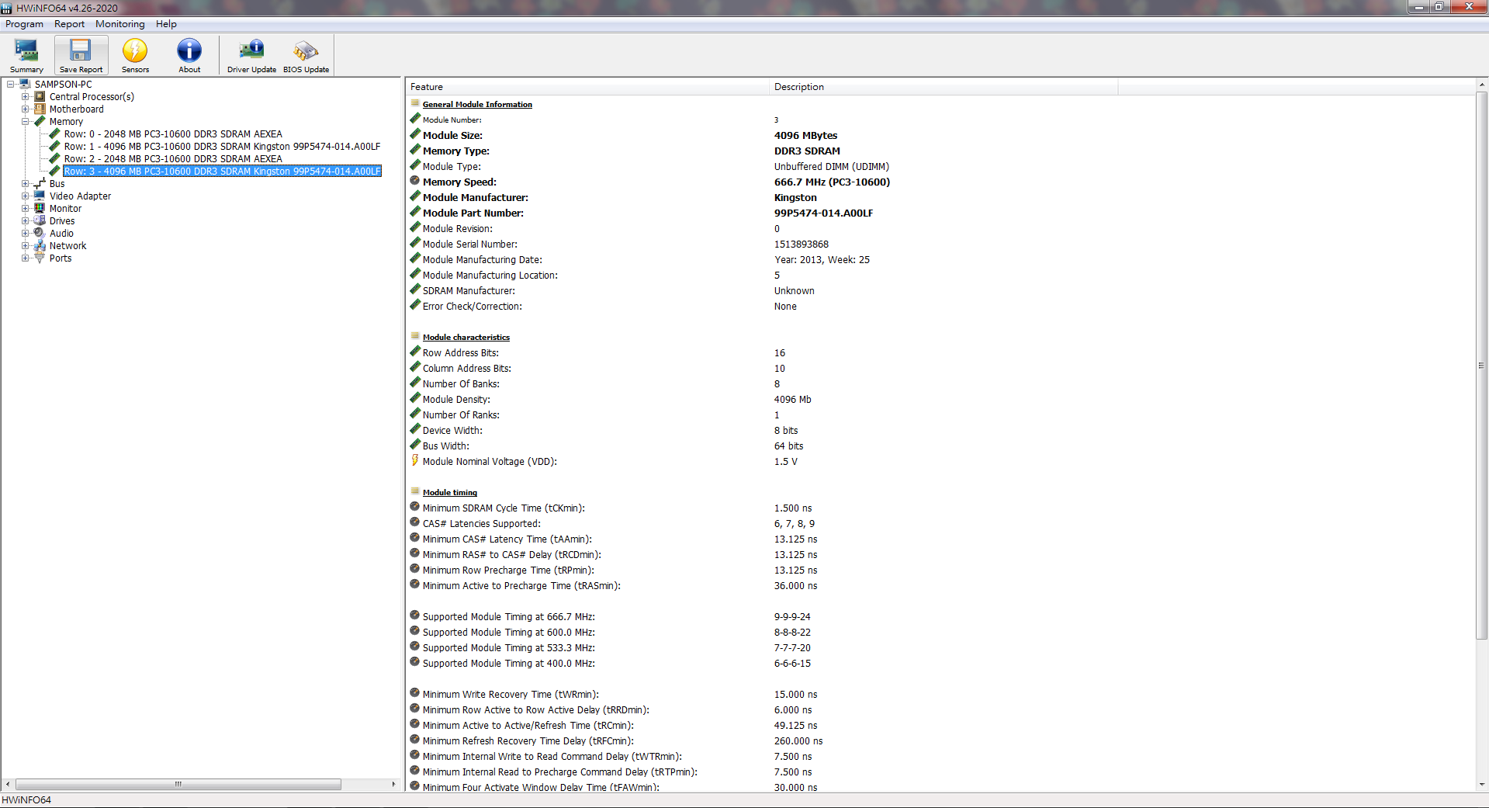Click the Audio speaker icon
Image resolution: width=1489 pixels, height=808 pixels.
click(40, 234)
